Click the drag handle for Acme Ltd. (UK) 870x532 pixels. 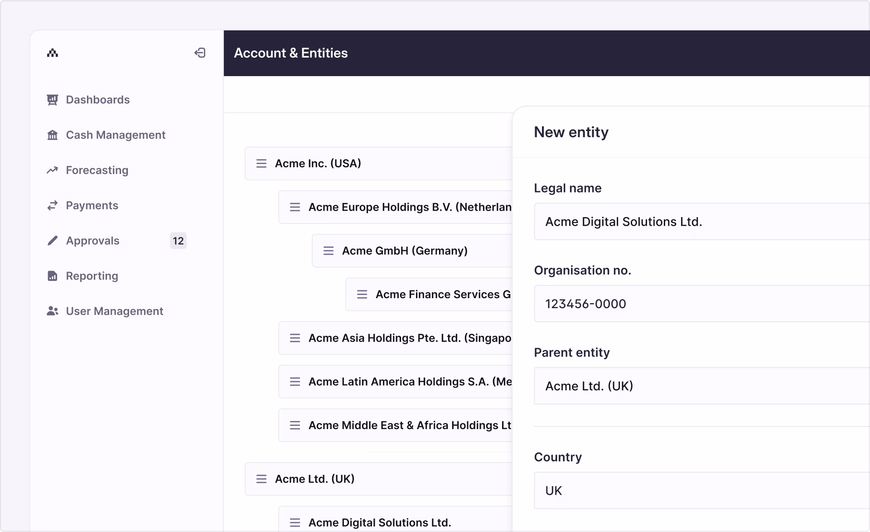pyautogui.click(x=261, y=479)
